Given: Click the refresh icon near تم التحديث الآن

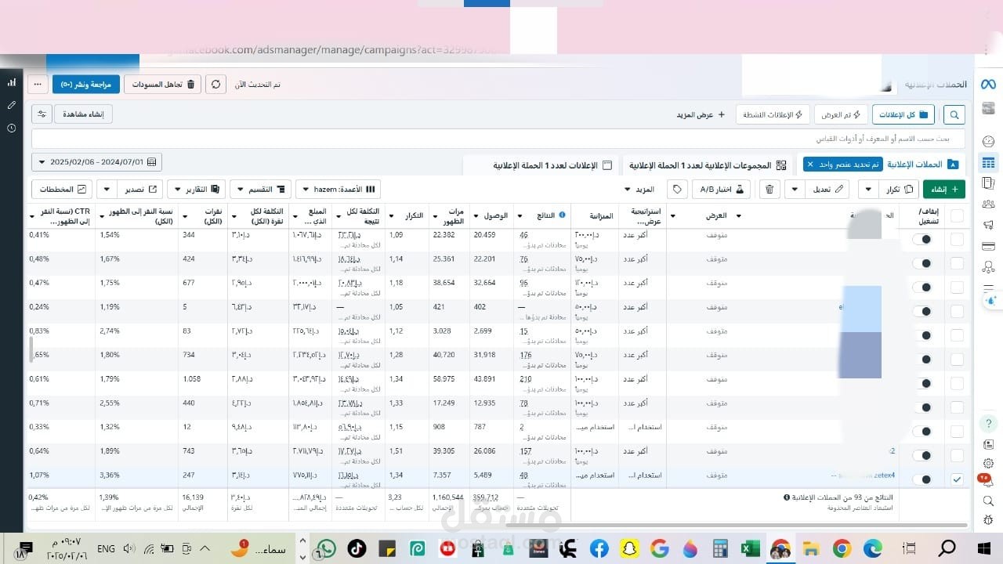Looking at the screenshot, I should point(217,84).
